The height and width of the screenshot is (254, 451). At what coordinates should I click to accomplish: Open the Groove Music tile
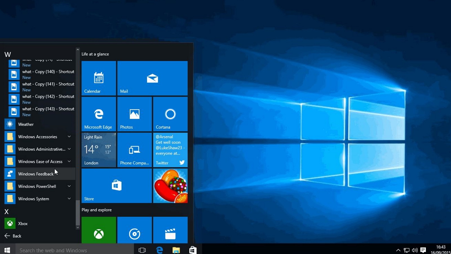point(134,230)
